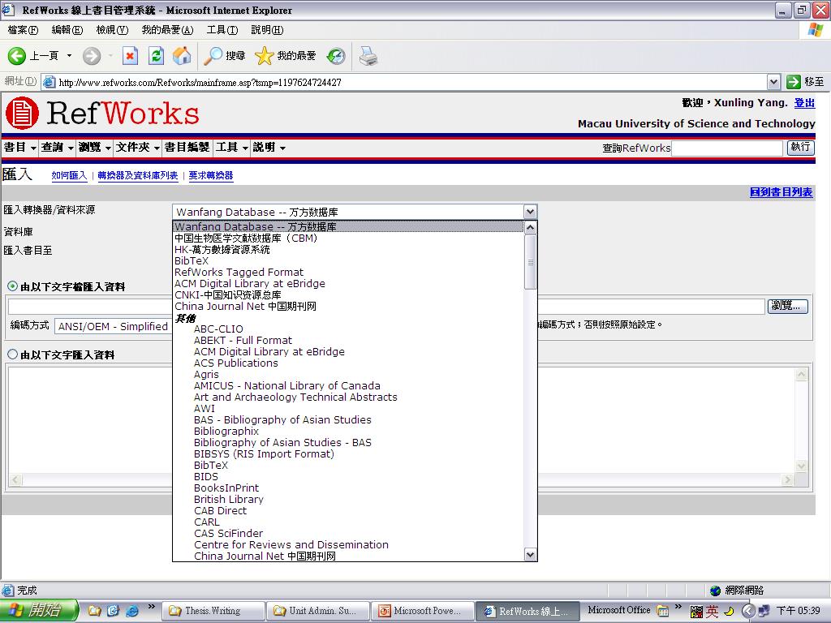The image size is (831, 623).
Task: Select ACS Publications in the list
Action: pos(236,363)
